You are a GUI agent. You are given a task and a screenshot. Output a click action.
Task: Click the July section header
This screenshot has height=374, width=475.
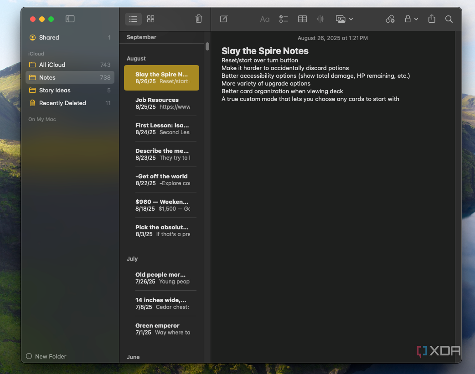132,258
